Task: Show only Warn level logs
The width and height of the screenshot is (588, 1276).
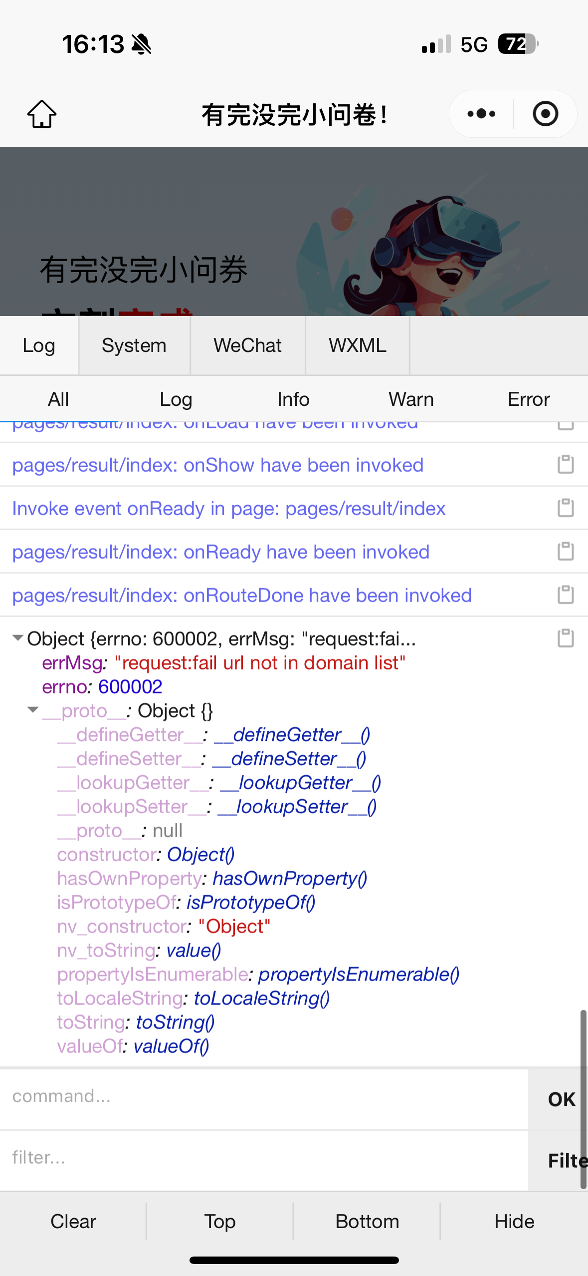Action: 411,399
